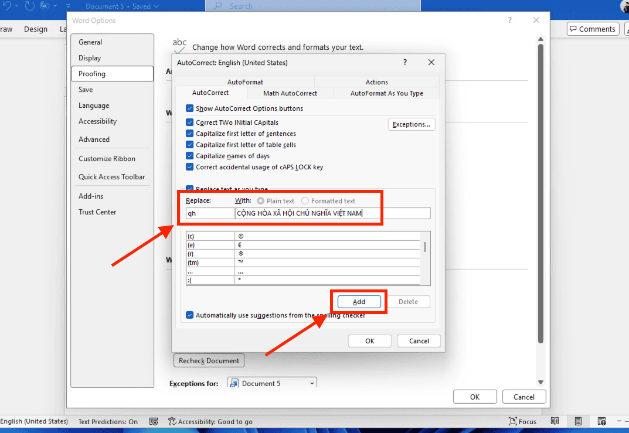Click the AutoCorrect dialog help question mark
Viewport: 629px width, 433px height.
pos(405,62)
